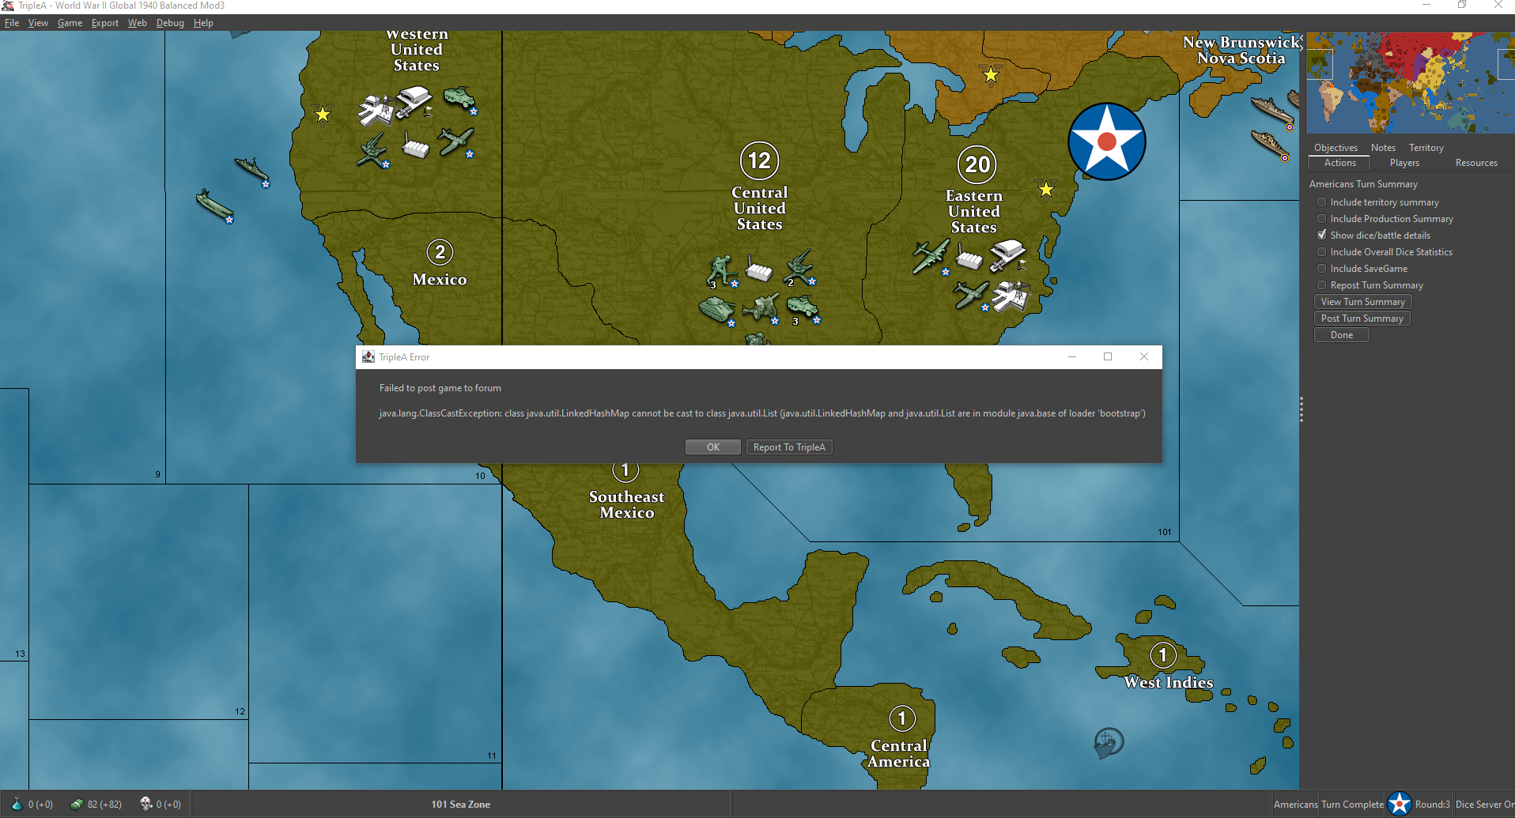Select the airbase in Western United States
The width and height of the screenshot is (1515, 818).
(414, 102)
